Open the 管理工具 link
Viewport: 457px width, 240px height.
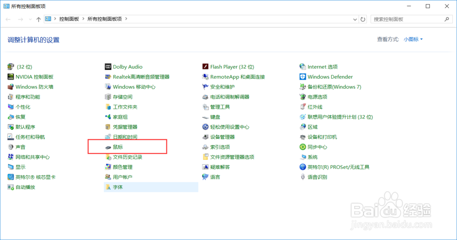pyautogui.click(x=220, y=107)
